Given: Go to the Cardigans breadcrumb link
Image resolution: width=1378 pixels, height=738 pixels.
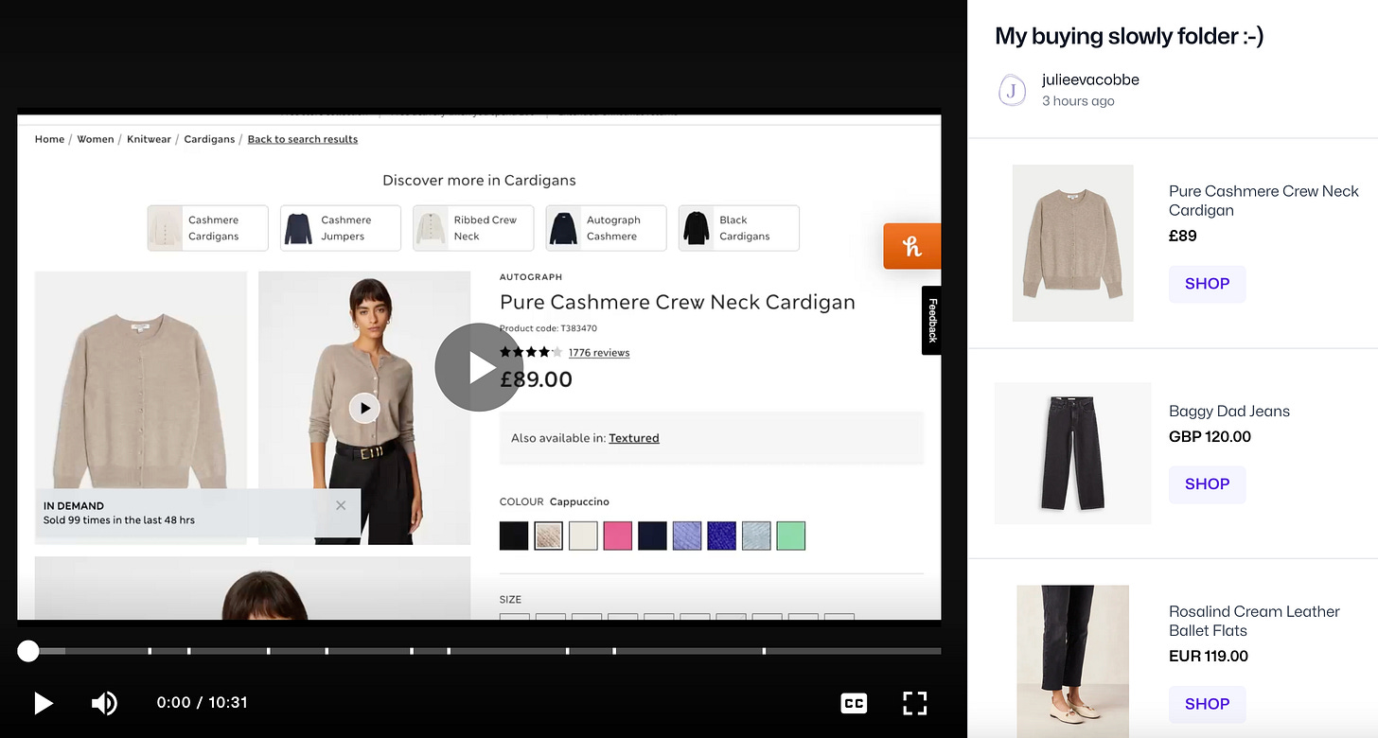Looking at the screenshot, I should click(209, 139).
